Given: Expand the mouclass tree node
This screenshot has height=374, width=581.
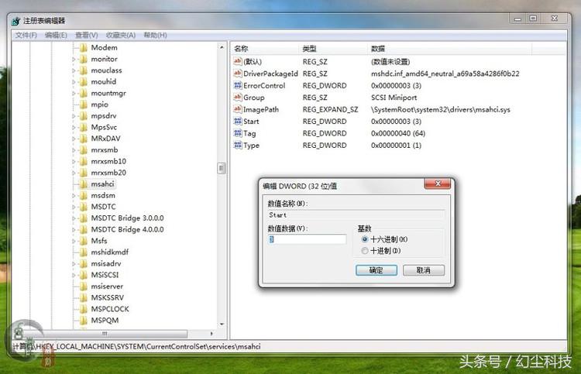Looking at the screenshot, I should point(74,70).
